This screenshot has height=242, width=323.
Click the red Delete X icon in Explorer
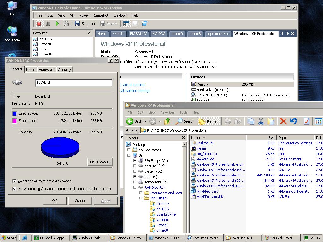[283, 121]
